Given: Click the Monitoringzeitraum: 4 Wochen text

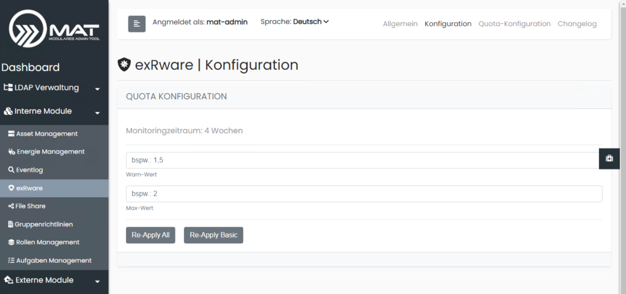Looking at the screenshot, I should [184, 130].
